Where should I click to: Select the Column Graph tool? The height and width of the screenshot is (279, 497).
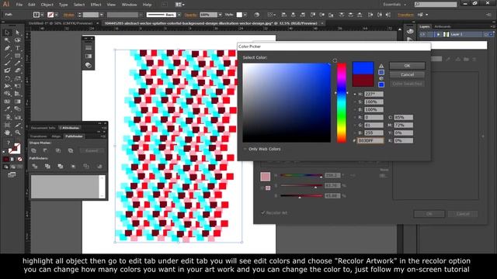tap(17, 117)
